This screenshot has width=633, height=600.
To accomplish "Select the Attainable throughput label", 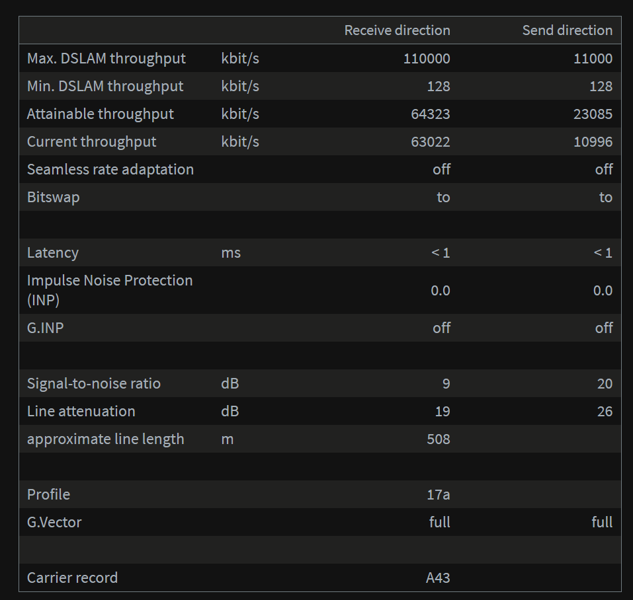I will tap(101, 114).
